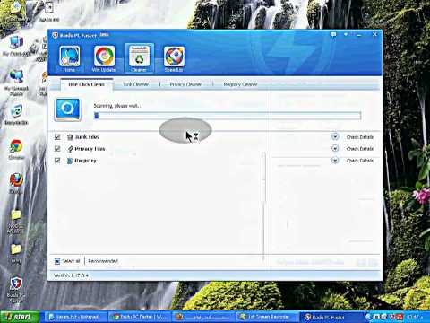Viewport: 430px width, 323px height.
Task: Click Check Details for Registry
Action: click(360, 161)
